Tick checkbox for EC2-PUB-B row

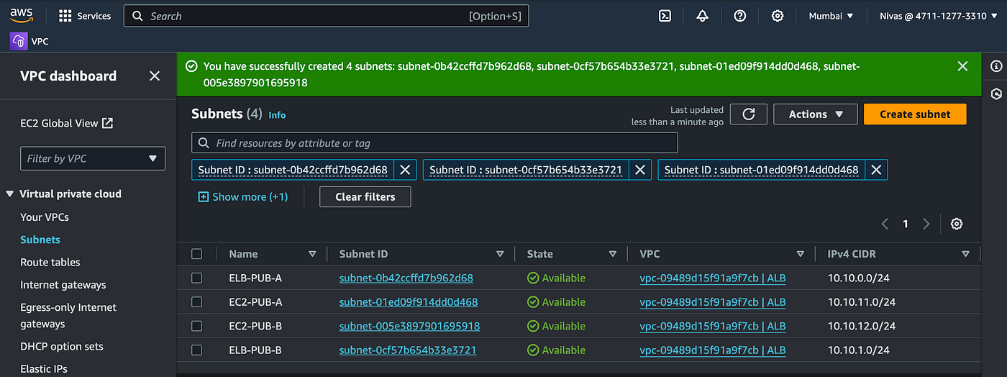pyautogui.click(x=197, y=326)
